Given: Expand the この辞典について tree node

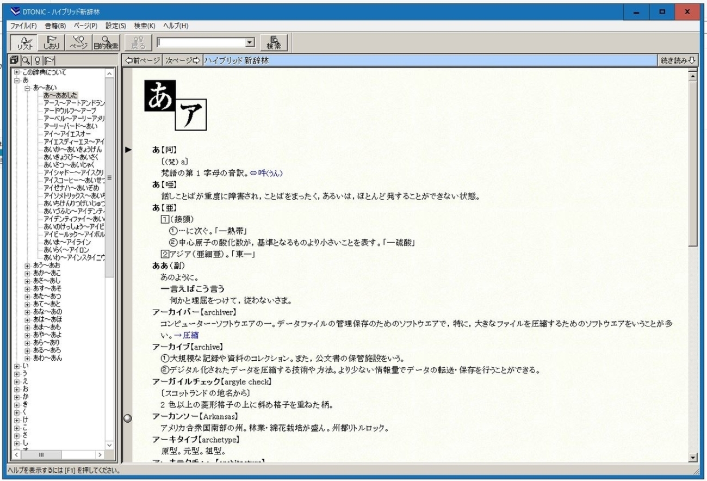Looking at the screenshot, I should point(17,72).
